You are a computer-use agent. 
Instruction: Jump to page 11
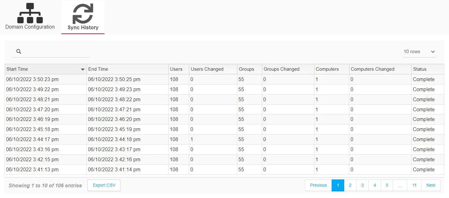[414, 185]
